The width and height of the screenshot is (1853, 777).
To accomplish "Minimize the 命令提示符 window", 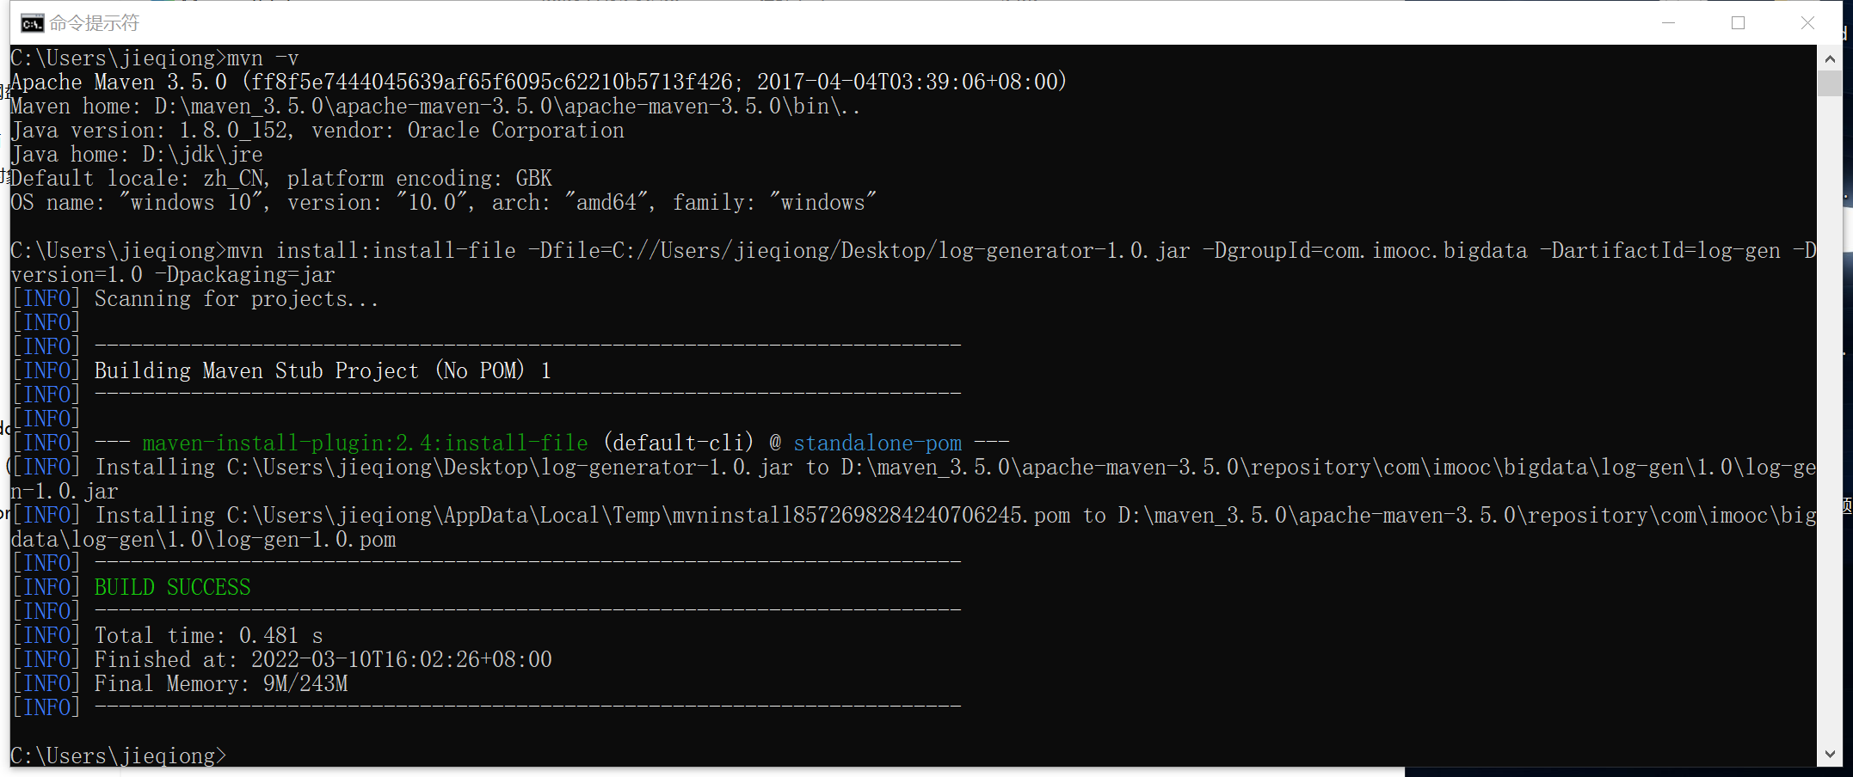I will (1668, 23).
